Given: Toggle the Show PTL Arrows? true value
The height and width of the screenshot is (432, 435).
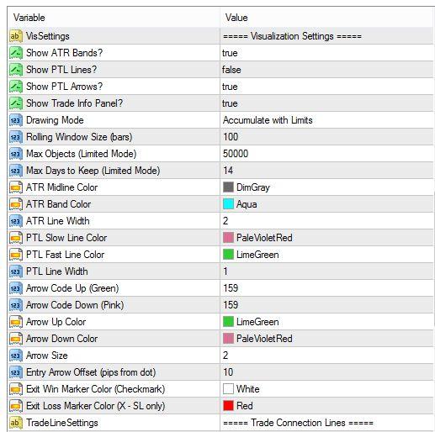Looking at the screenshot, I should 327,87.
